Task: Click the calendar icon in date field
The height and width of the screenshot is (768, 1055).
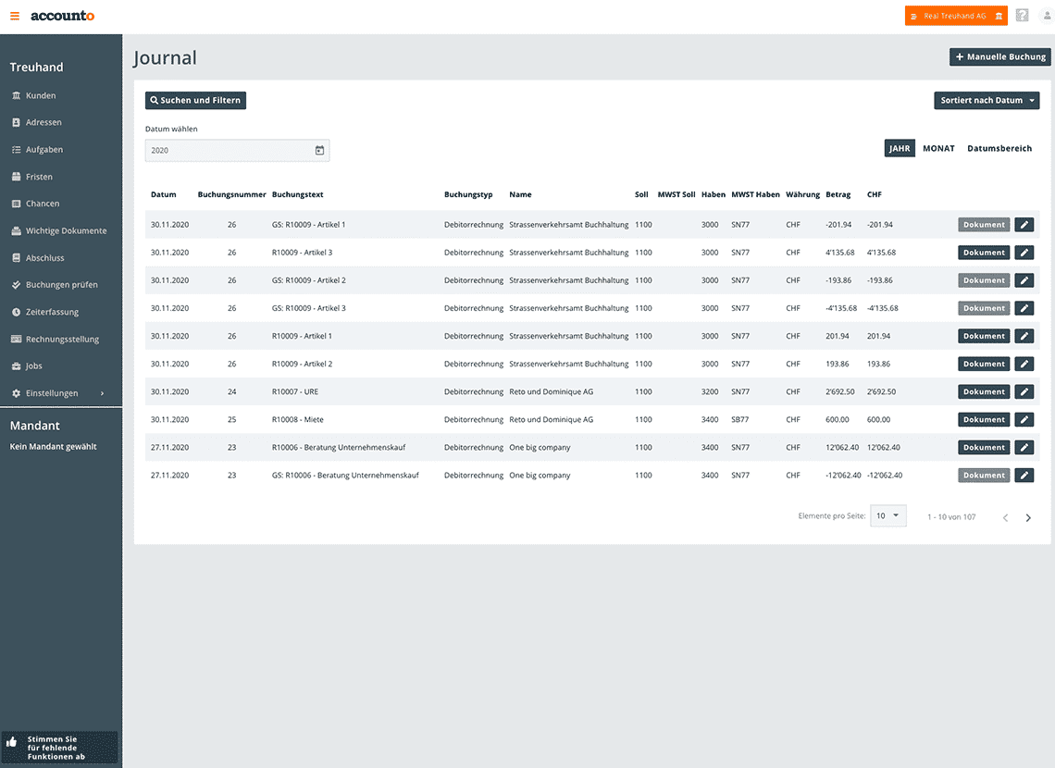Action: [319, 150]
